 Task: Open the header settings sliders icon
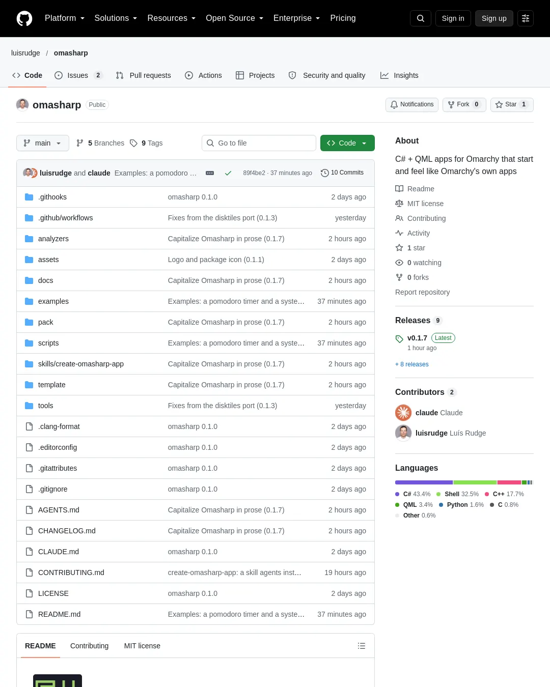coord(526,18)
